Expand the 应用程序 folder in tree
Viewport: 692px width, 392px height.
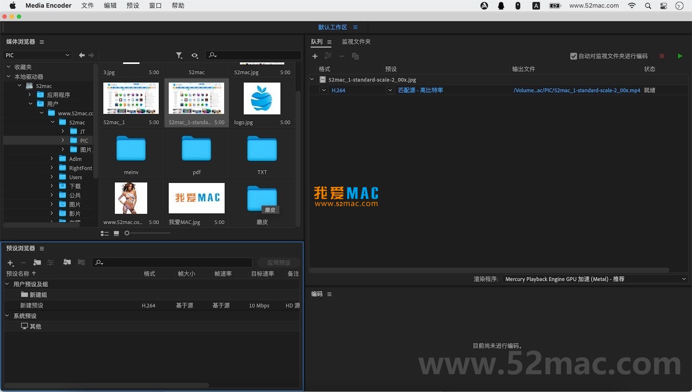(30, 95)
